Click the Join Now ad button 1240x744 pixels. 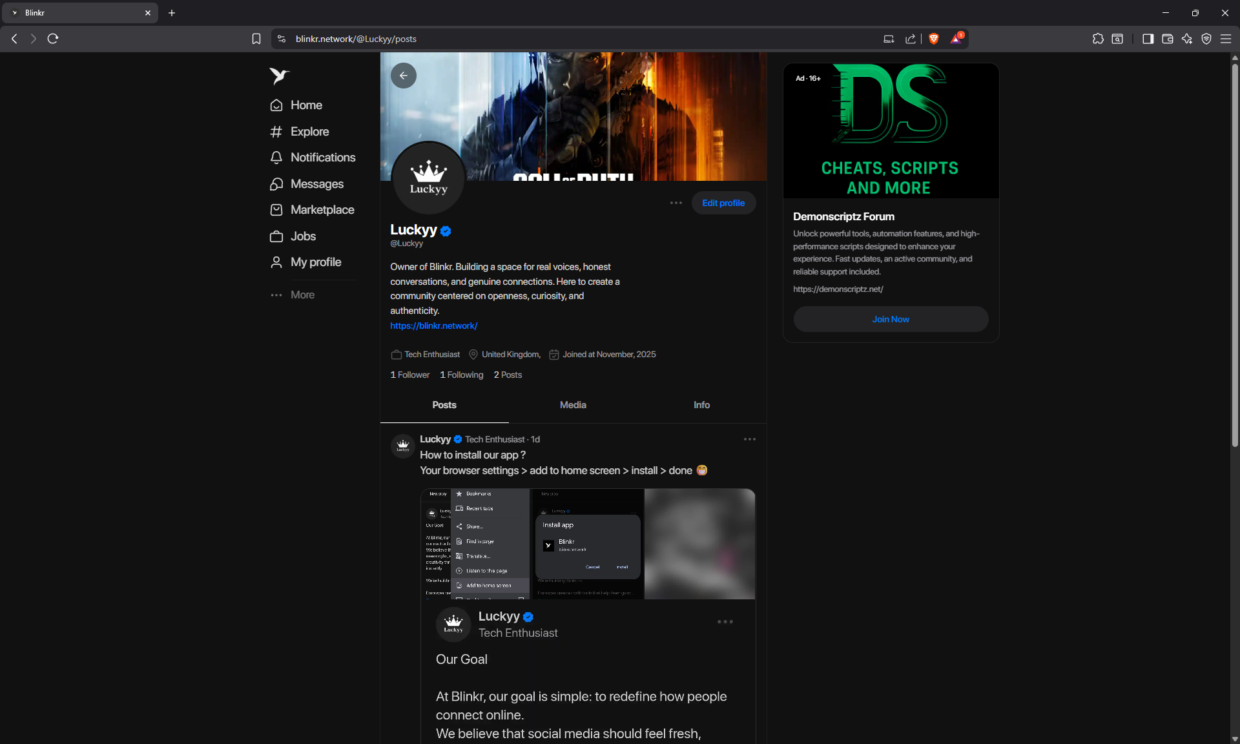coord(891,319)
